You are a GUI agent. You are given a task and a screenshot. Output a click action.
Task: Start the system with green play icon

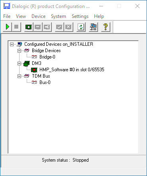[x=7, y=27]
